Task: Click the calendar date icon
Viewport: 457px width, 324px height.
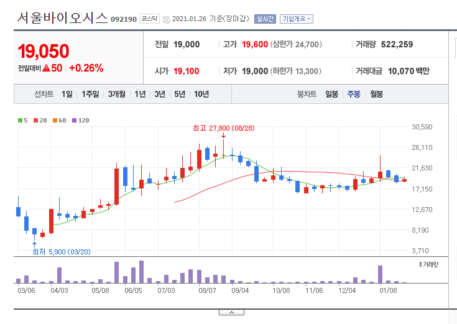Action: coord(167,19)
